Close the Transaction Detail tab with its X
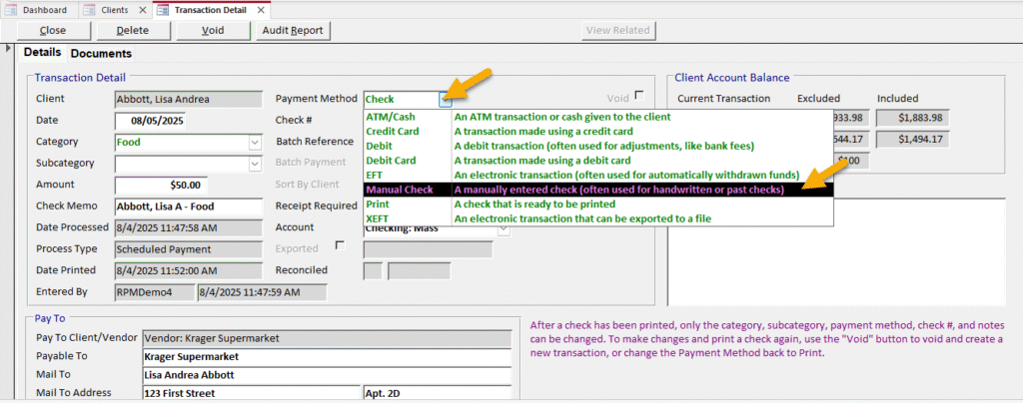 (x=261, y=10)
